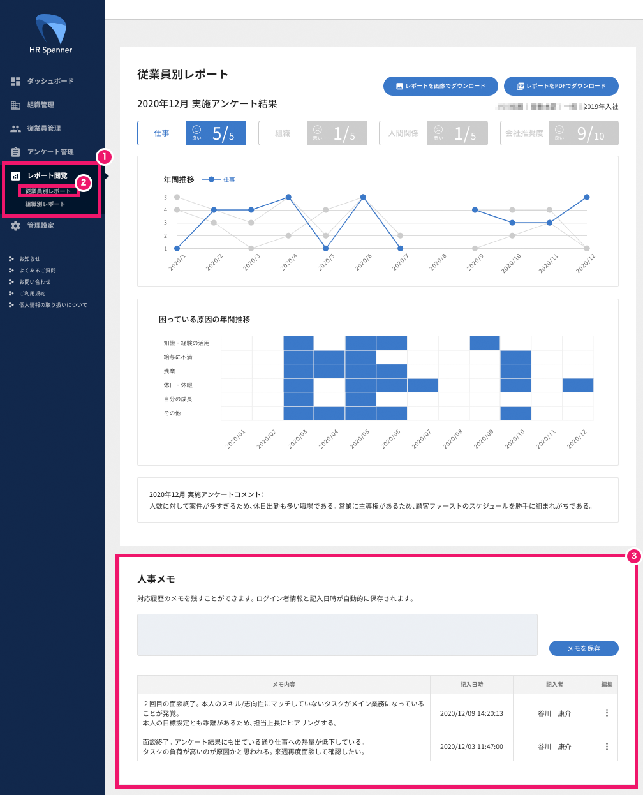Viewport: 643px width, 795px height.
Task: Open the よくあるご質問 link
Action: point(38,271)
